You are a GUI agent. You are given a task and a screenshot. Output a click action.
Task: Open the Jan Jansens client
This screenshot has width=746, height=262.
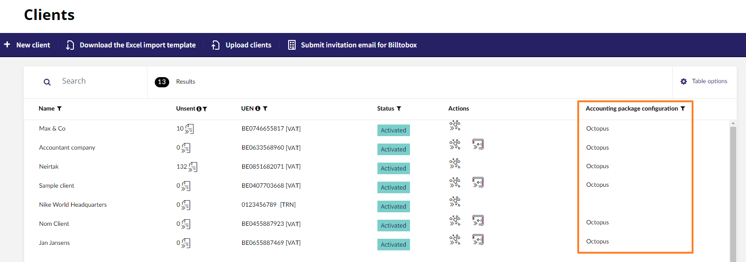coord(54,243)
